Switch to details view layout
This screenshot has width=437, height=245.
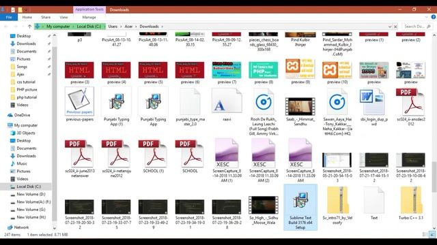pos(425,235)
